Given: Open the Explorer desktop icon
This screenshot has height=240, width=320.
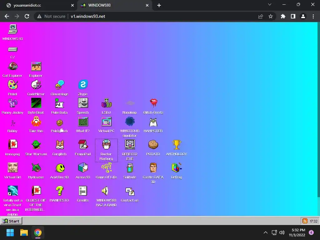Looking at the screenshot, I should 36,67.
